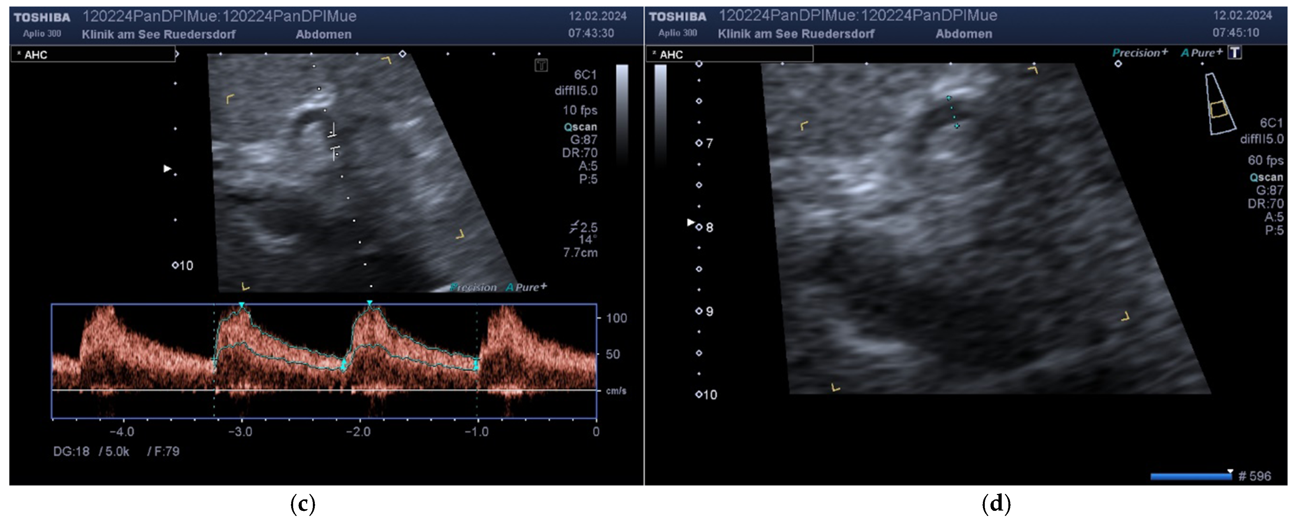Click the APure+ label in right panel
Screen dimensions: 1297x522
1201,53
